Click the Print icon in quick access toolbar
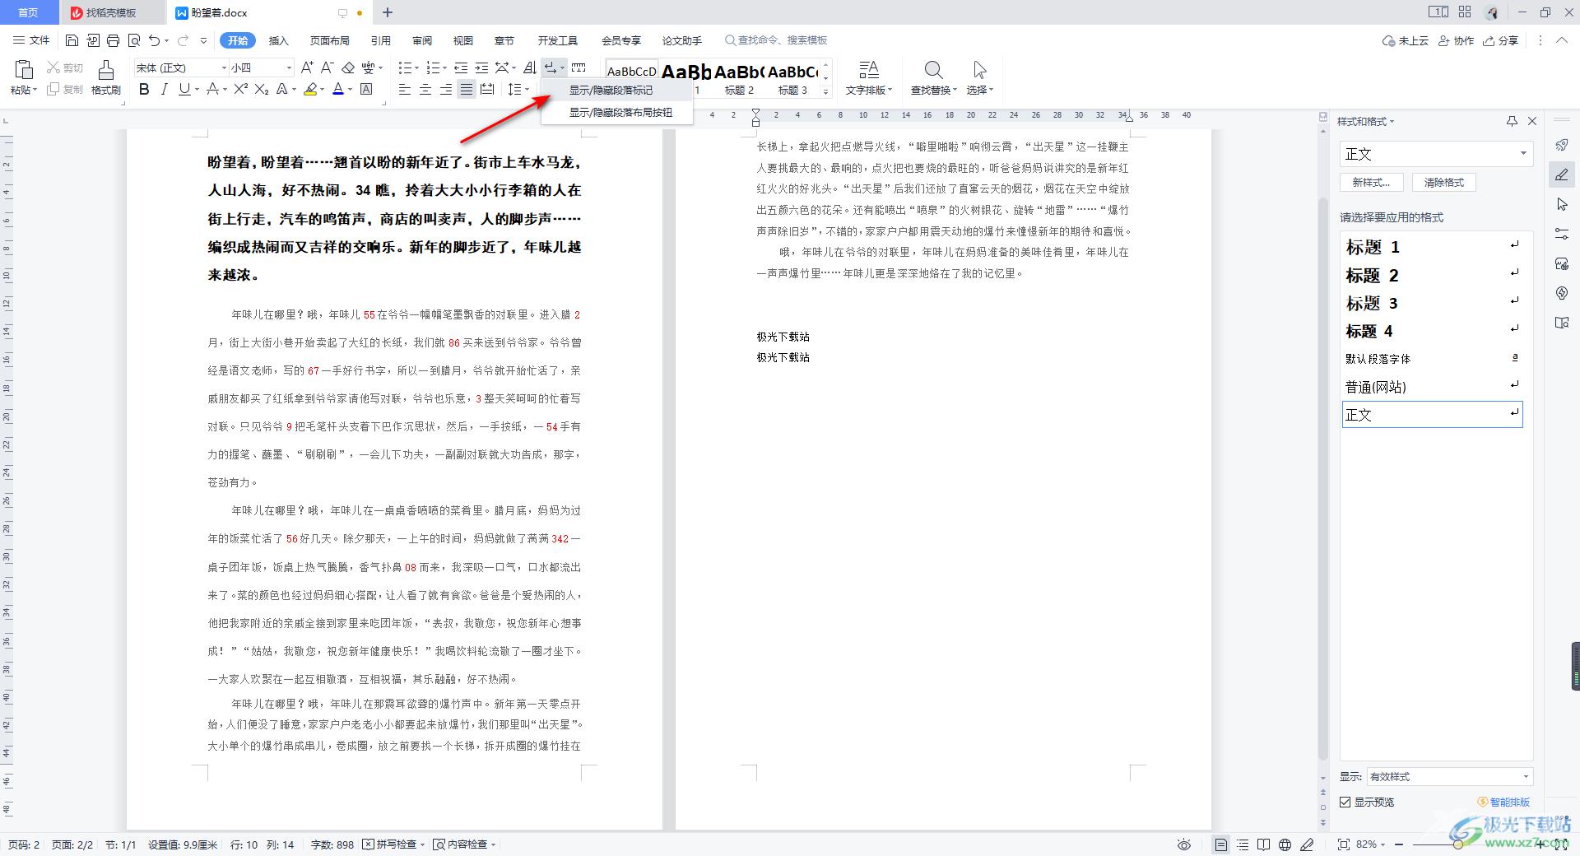Image resolution: width=1580 pixels, height=856 pixels. click(113, 40)
